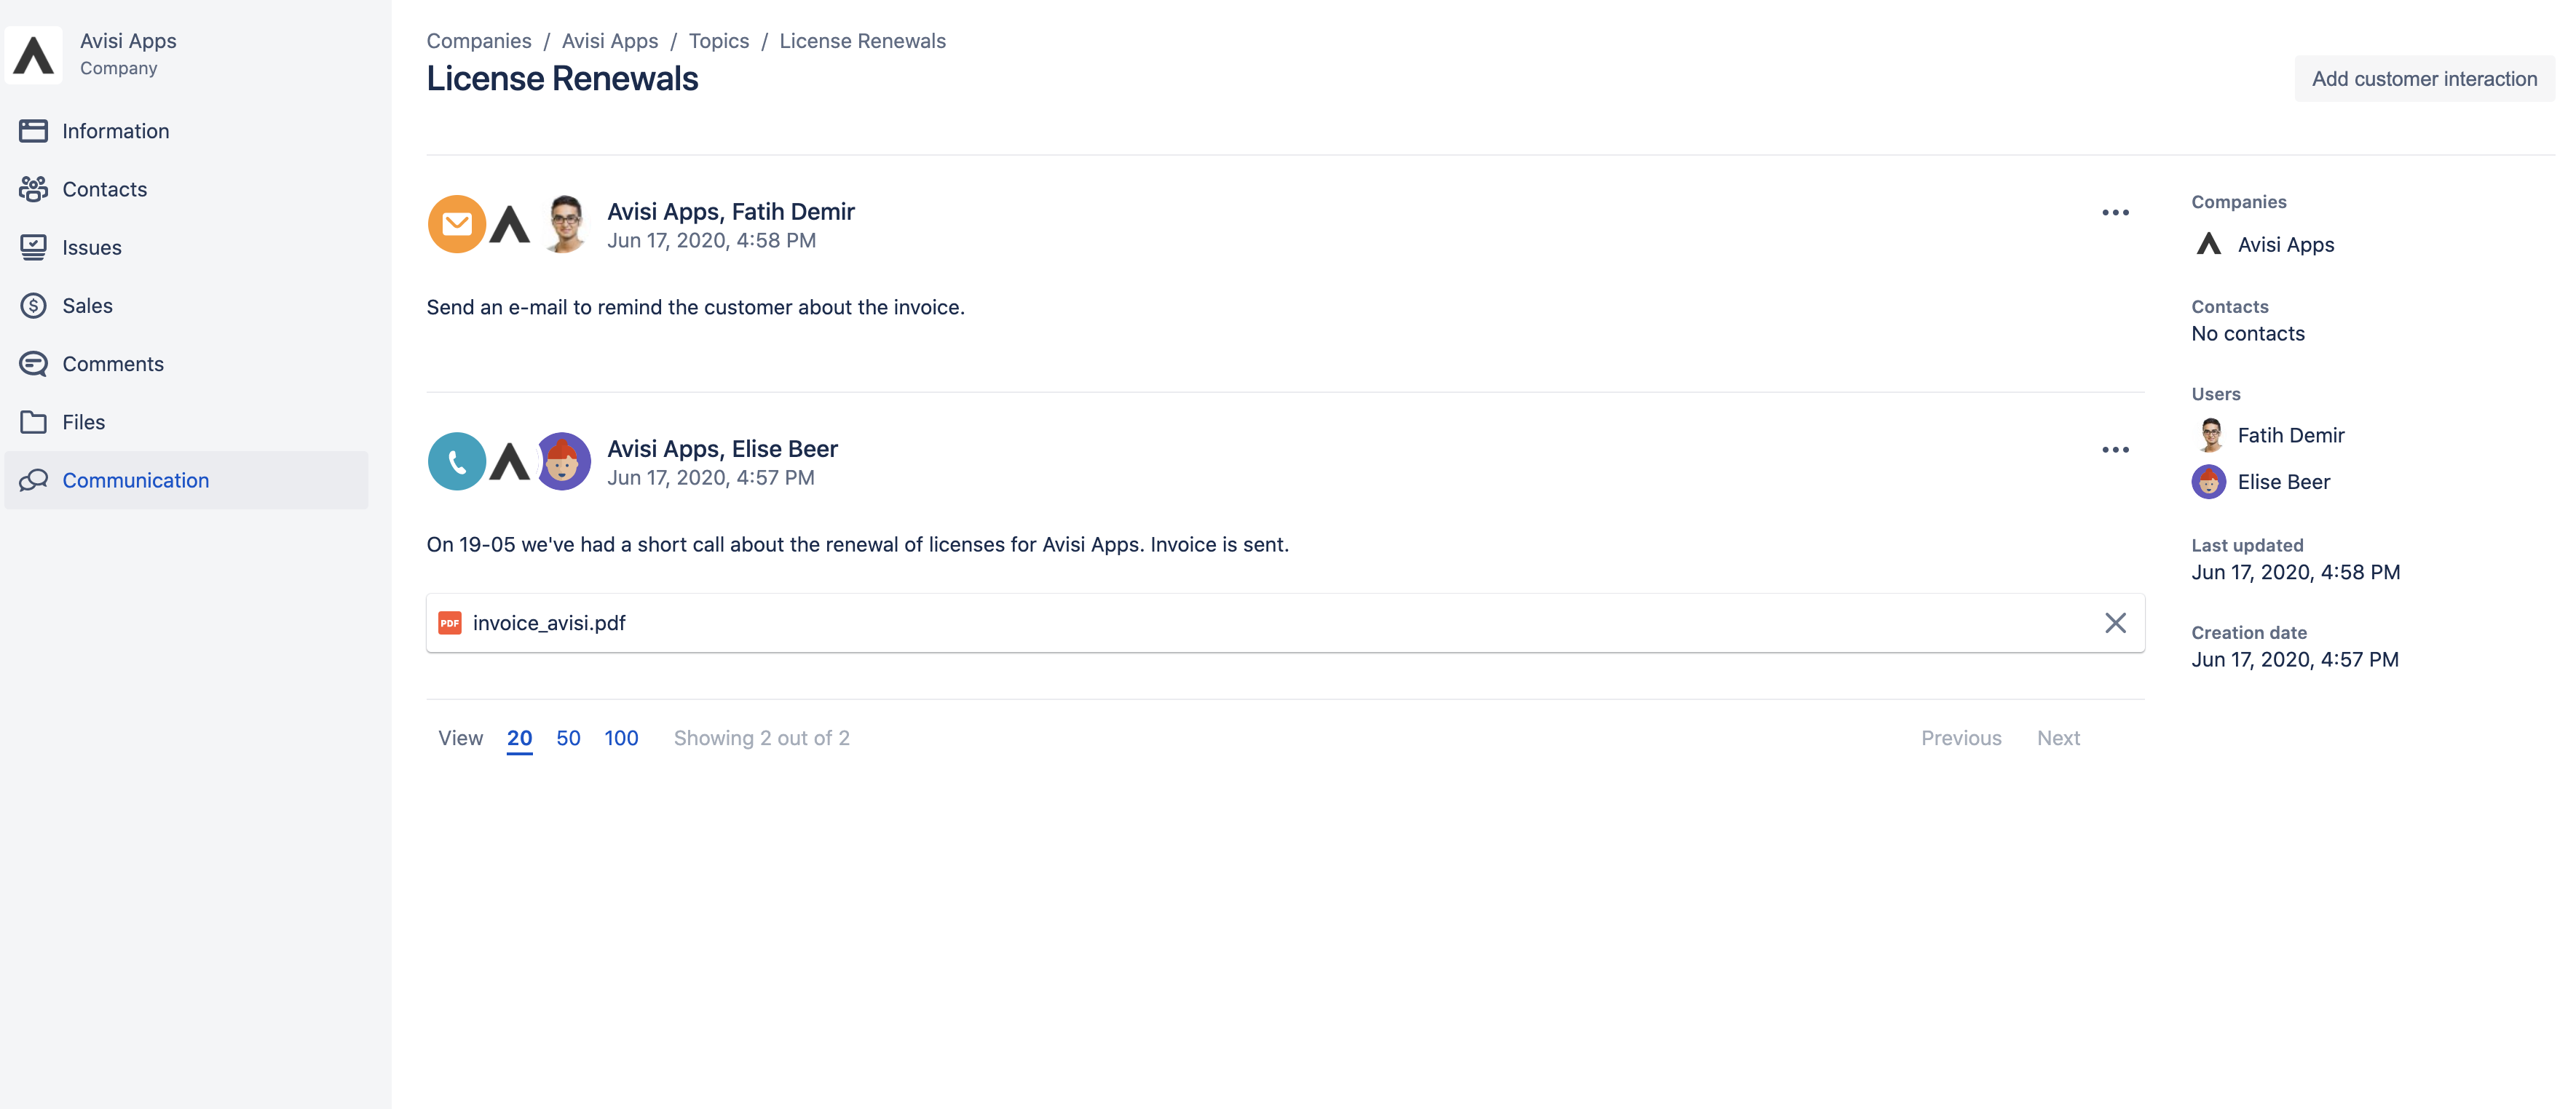Screen dimensions: 2576x1109
Task: Click the PDF icon next to invoice_avisi.pdf
Action: [450, 621]
